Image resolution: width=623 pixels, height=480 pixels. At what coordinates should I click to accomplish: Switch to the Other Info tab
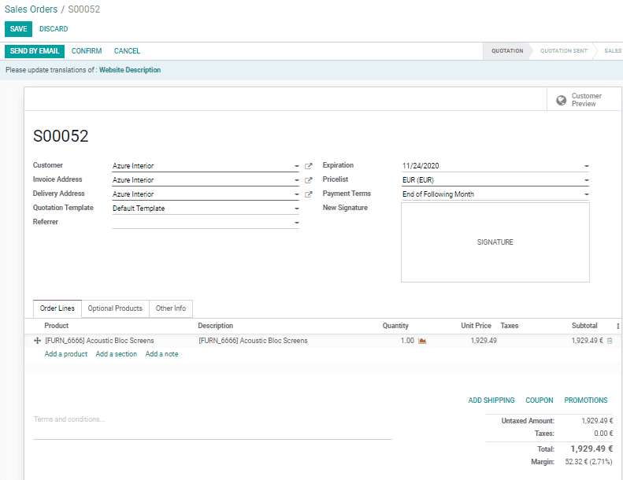(171, 308)
